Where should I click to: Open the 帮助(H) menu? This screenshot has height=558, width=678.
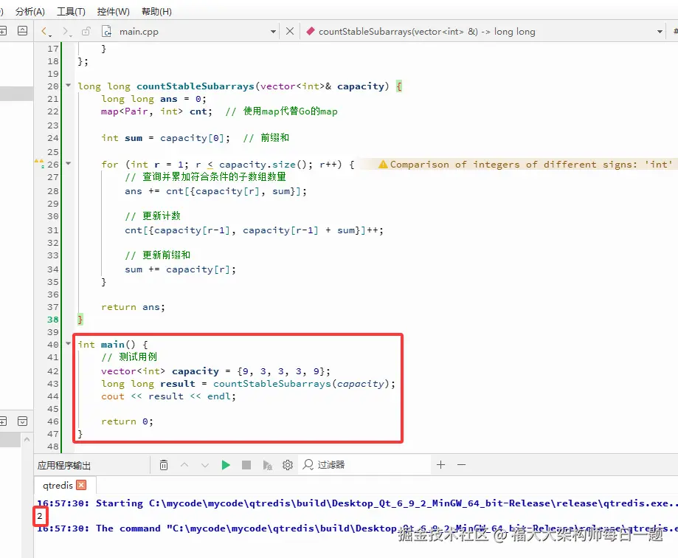(156, 11)
